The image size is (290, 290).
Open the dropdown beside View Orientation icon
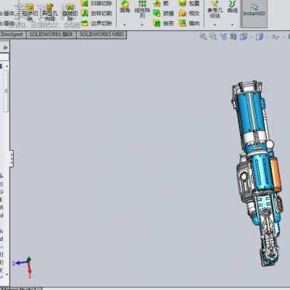[252, 37]
